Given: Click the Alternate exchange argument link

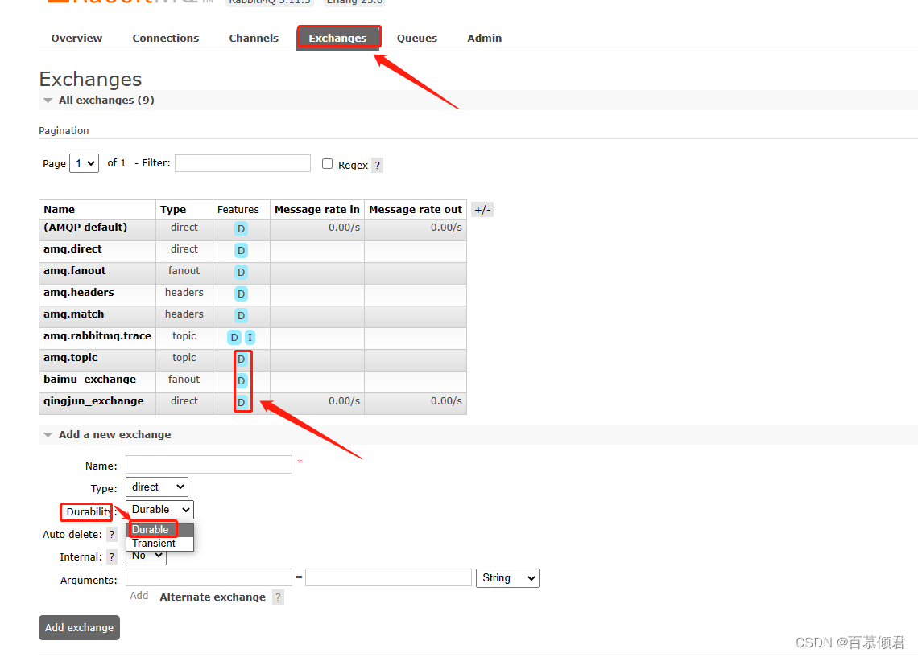Looking at the screenshot, I should coord(213,597).
